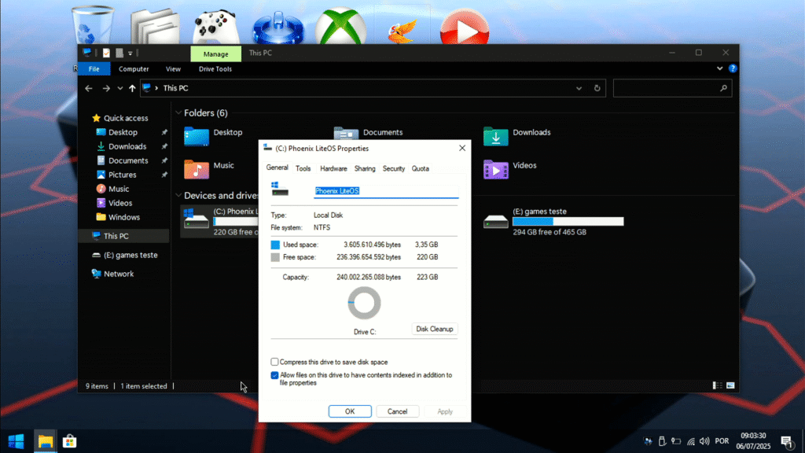The height and width of the screenshot is (453, 805).
Task: Go forward with the Explorer forward arrow
Action: tap(106, 88)
